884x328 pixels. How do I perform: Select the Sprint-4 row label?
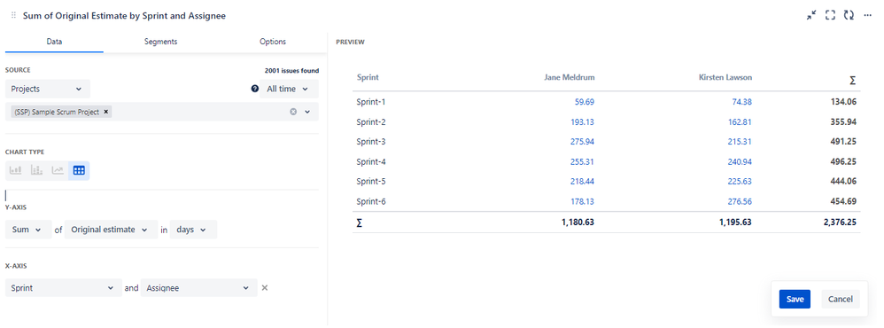[371, 161]
